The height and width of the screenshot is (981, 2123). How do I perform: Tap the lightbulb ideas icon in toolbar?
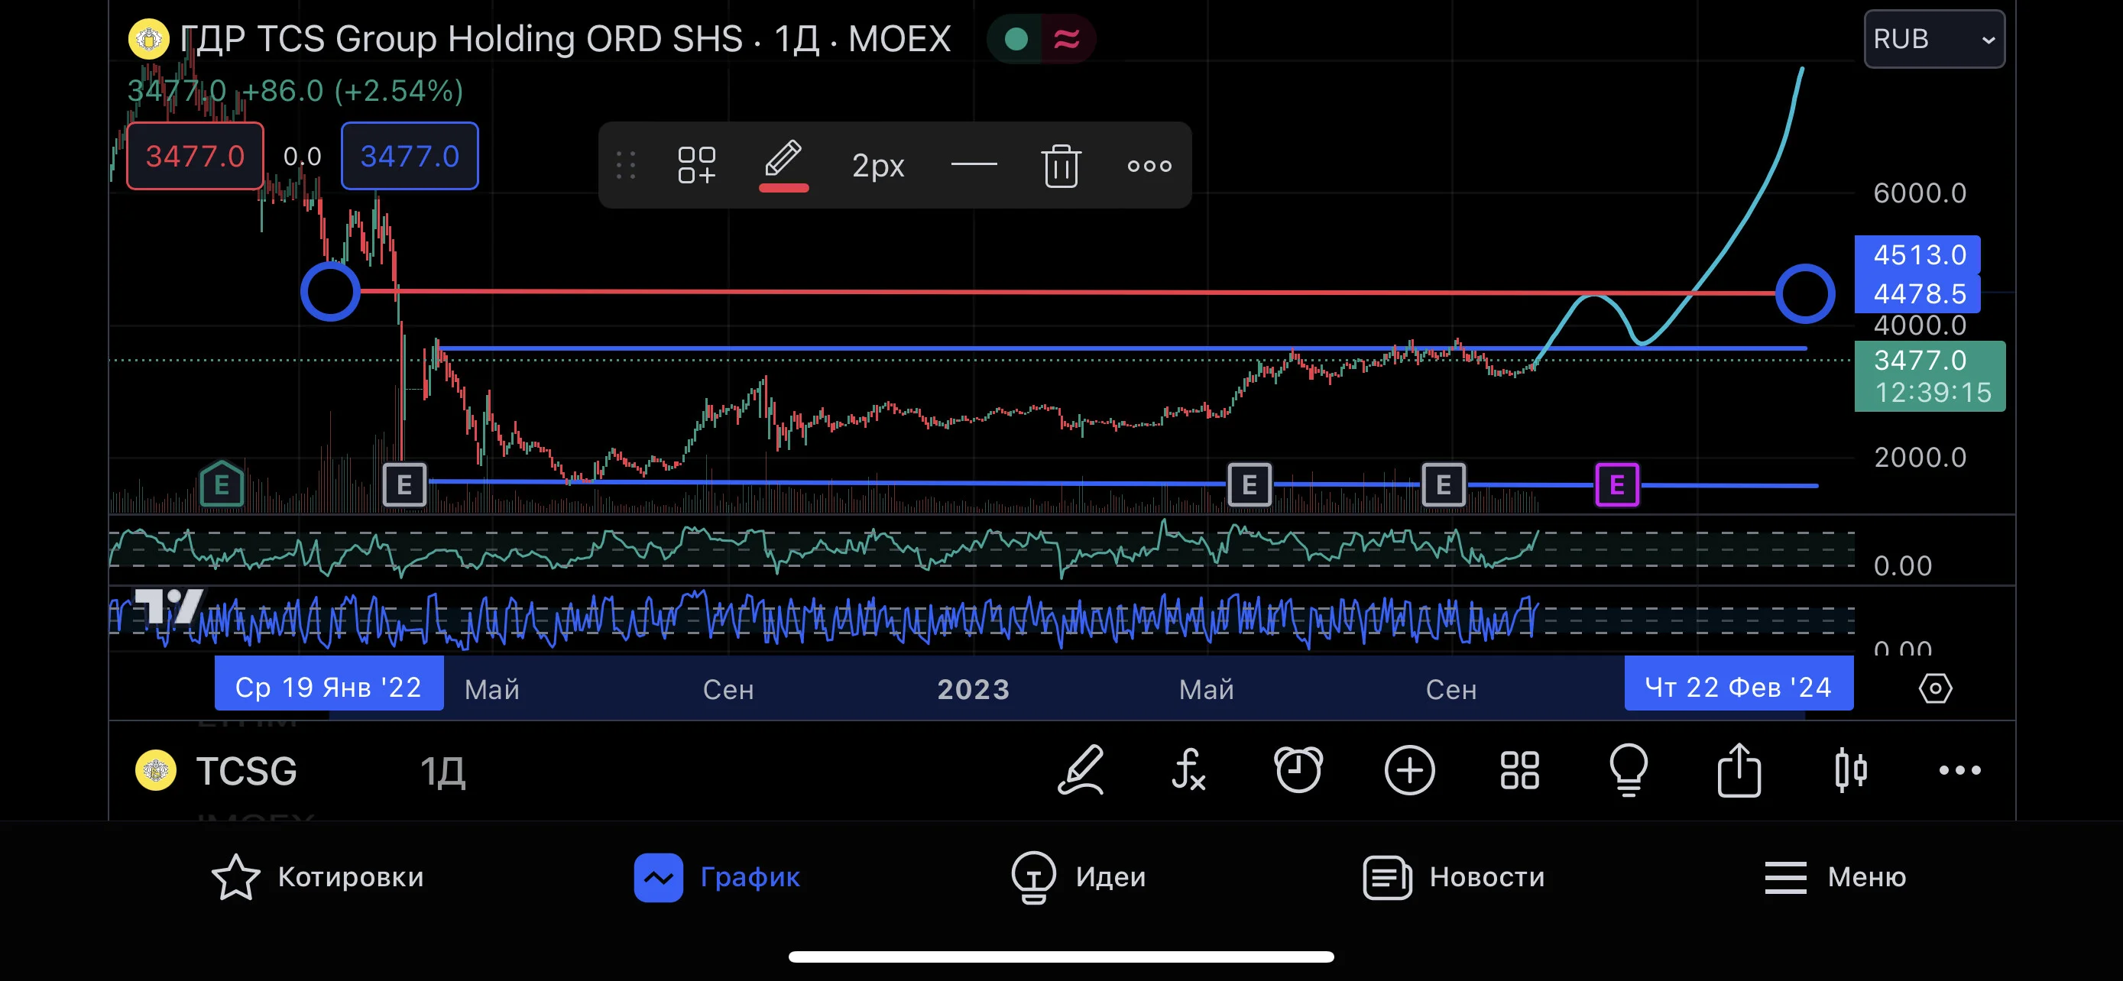coord(1629,771)
